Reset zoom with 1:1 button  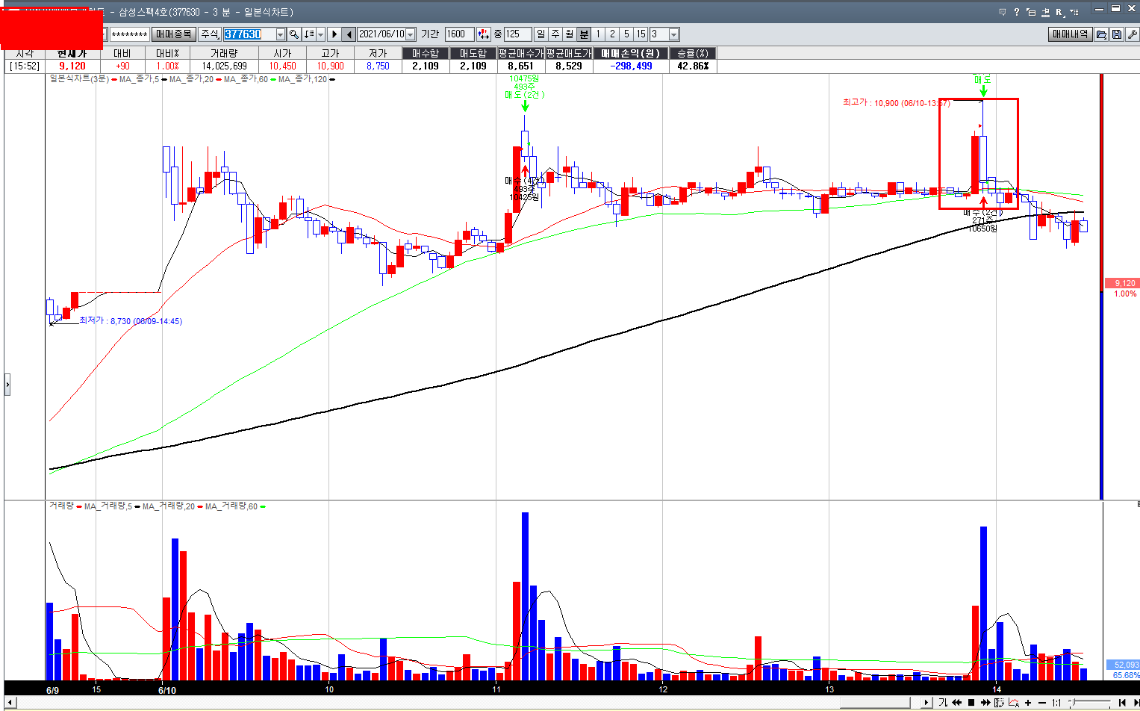1056,703
